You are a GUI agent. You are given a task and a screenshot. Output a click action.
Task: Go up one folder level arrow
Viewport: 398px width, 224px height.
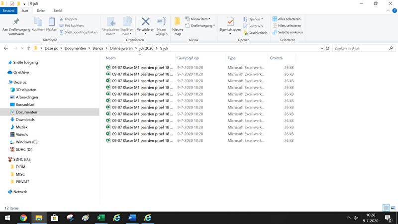pyautogui.click(x=29, y=48)
